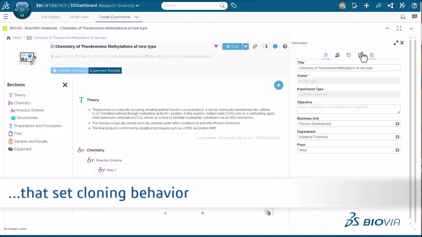Image resolution: width=422 pixels, height=237 pixels.
Task: Click the Synthetic Chemistry tag
Action: (69, 71)
